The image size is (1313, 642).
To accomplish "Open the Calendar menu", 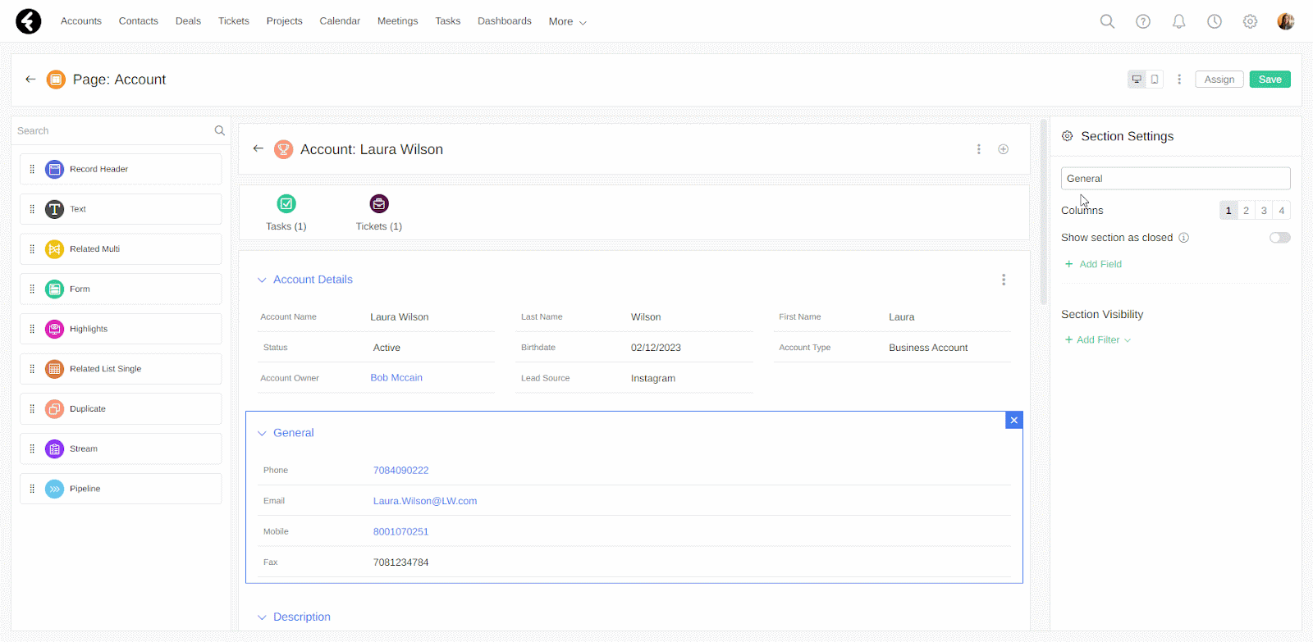I will pyautogui.click(x=340, y=21).
